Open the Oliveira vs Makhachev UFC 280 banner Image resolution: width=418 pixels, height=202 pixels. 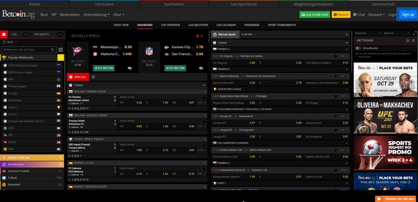(385, 116)
